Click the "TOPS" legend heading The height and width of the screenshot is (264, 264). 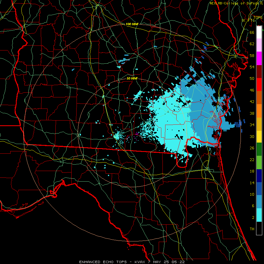pyautogui.click(x=258, y=18)
